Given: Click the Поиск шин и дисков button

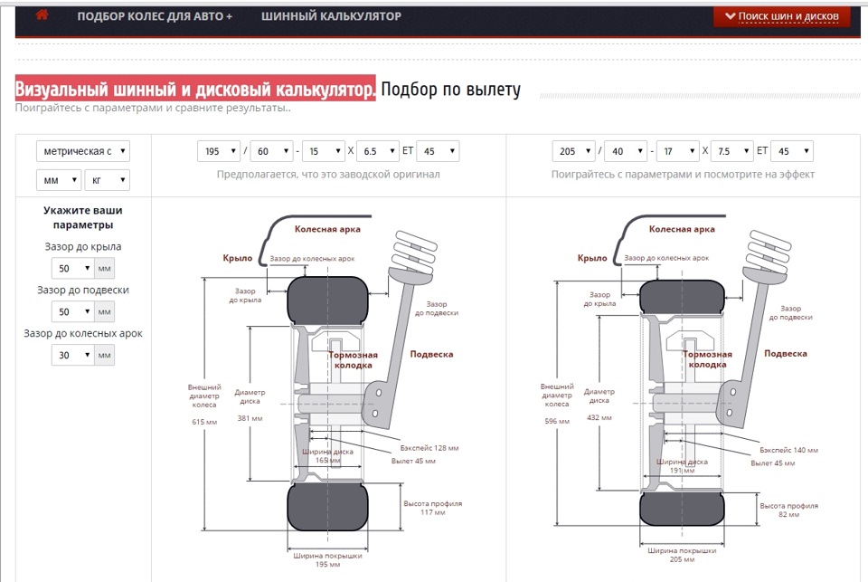Looking at the screenshot, I should (x=781, y=16).
